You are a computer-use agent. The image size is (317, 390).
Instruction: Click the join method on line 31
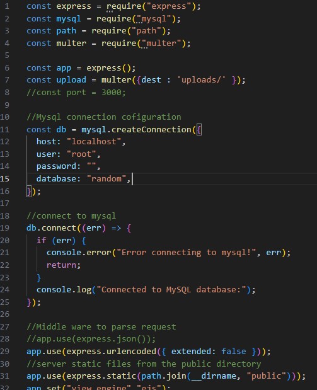(176, 376)
